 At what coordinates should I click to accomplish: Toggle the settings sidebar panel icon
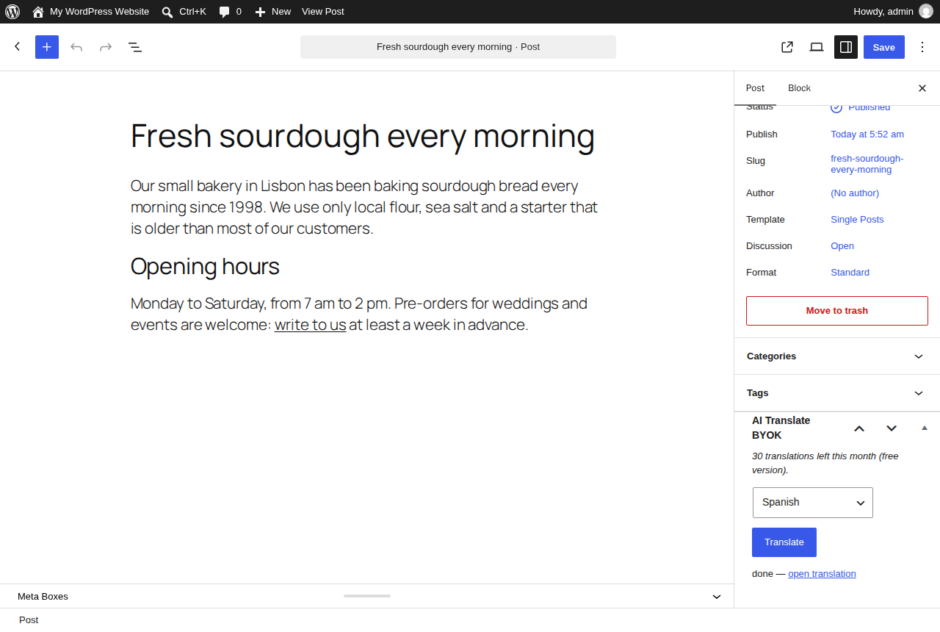click(846, 47)
